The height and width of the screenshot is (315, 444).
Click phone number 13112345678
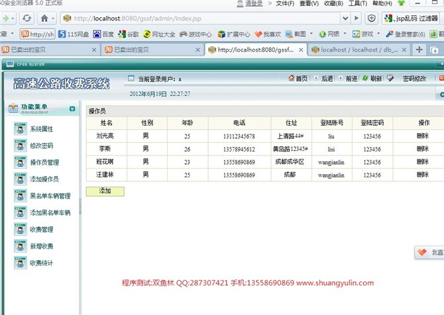pyautogui.click(x=239, y=136)
